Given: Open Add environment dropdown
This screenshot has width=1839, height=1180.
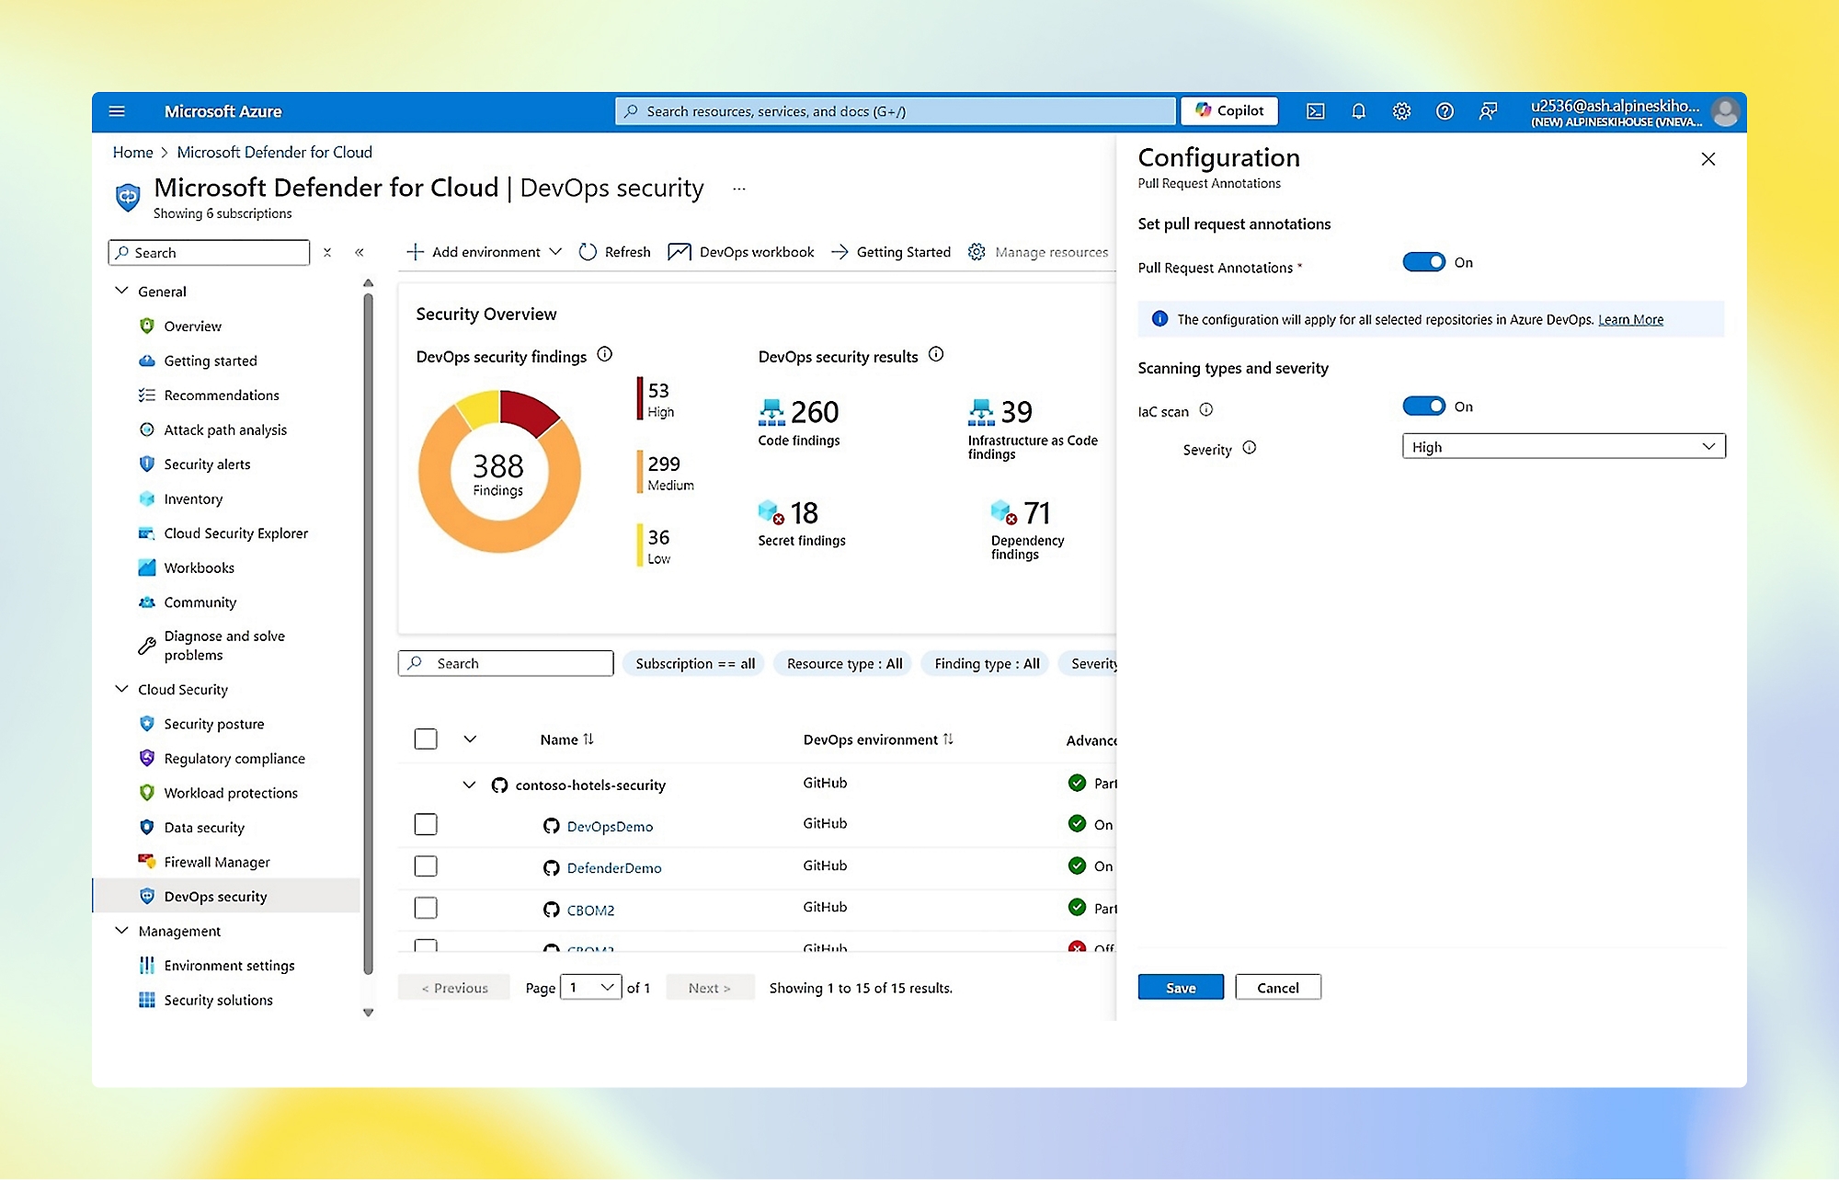Looking at the screenshot, I should (484, 252).
